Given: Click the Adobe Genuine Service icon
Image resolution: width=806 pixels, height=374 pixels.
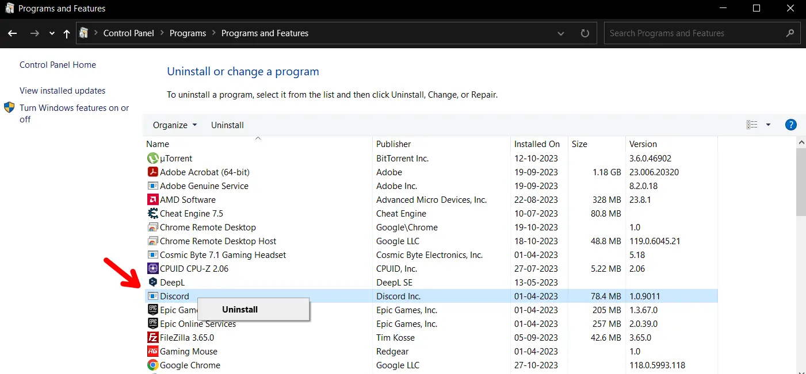Looking at the screenshot, I should coord(152,186).
